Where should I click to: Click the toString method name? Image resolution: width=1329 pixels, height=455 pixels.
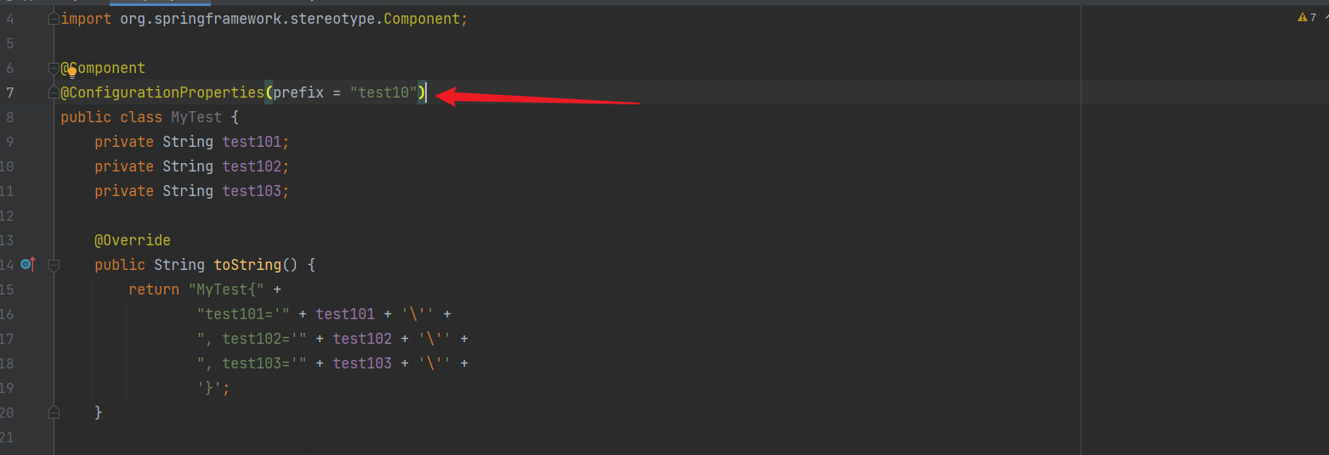coord(247,265)
